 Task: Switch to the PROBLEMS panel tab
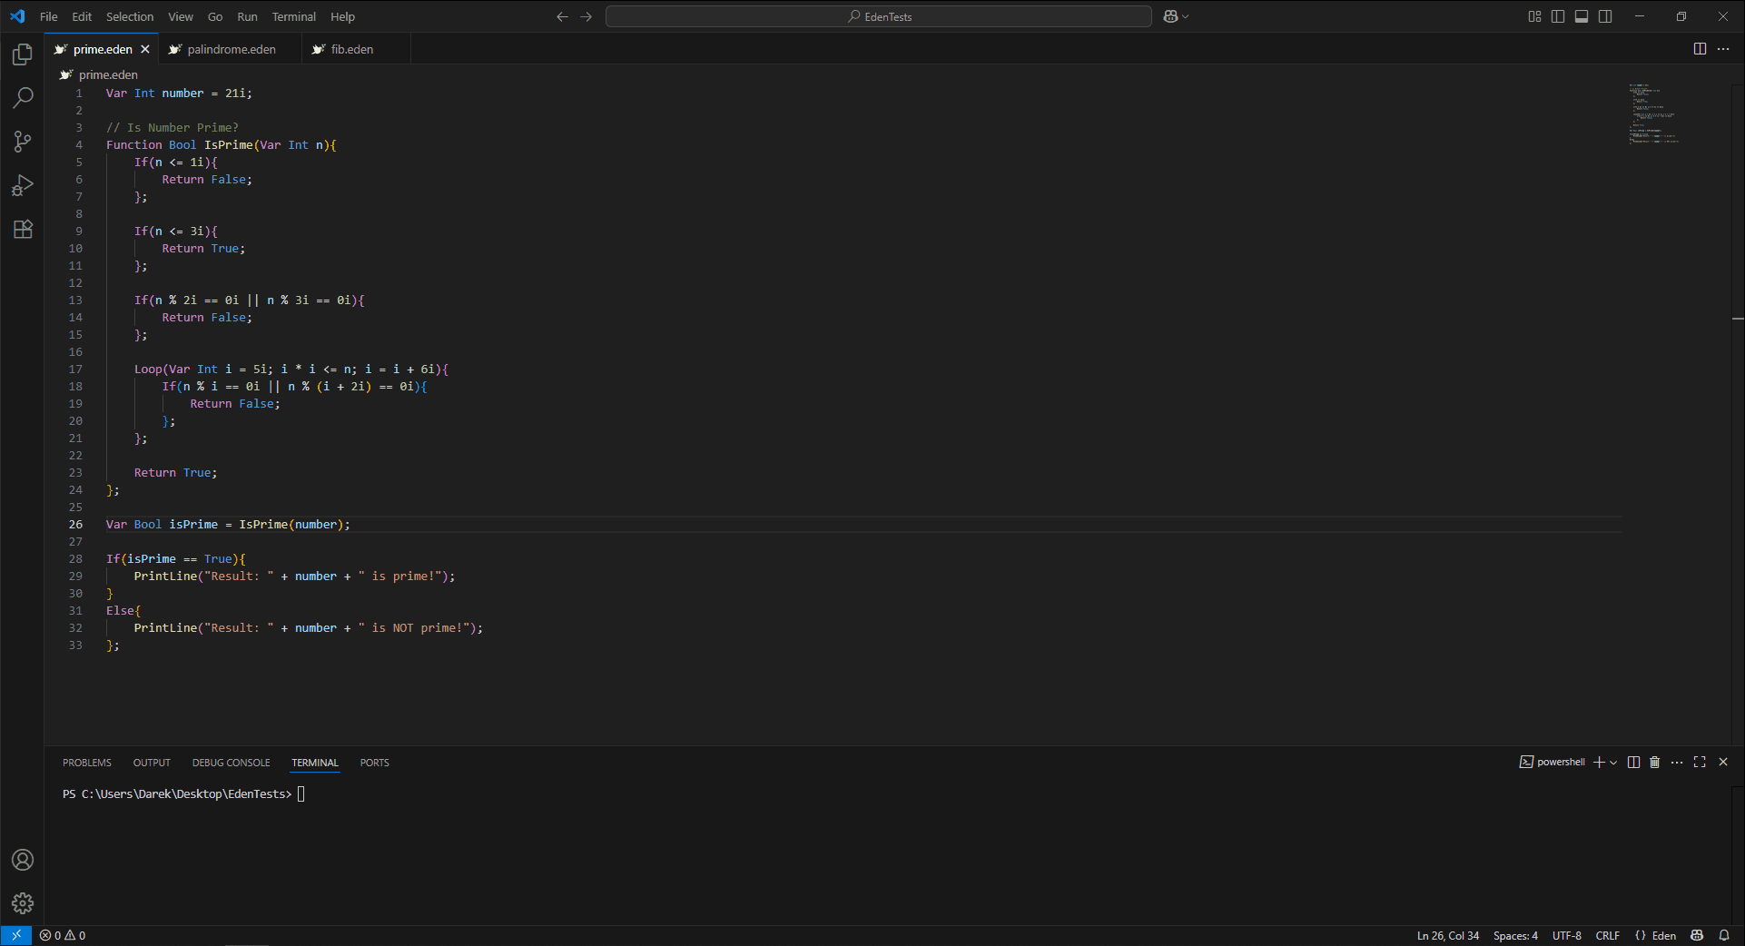pos(87,763)
